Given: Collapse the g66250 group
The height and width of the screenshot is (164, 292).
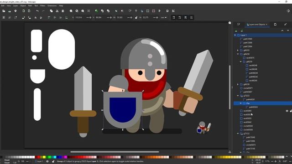Looking at the screenshot, I should [x=240, y=62].
